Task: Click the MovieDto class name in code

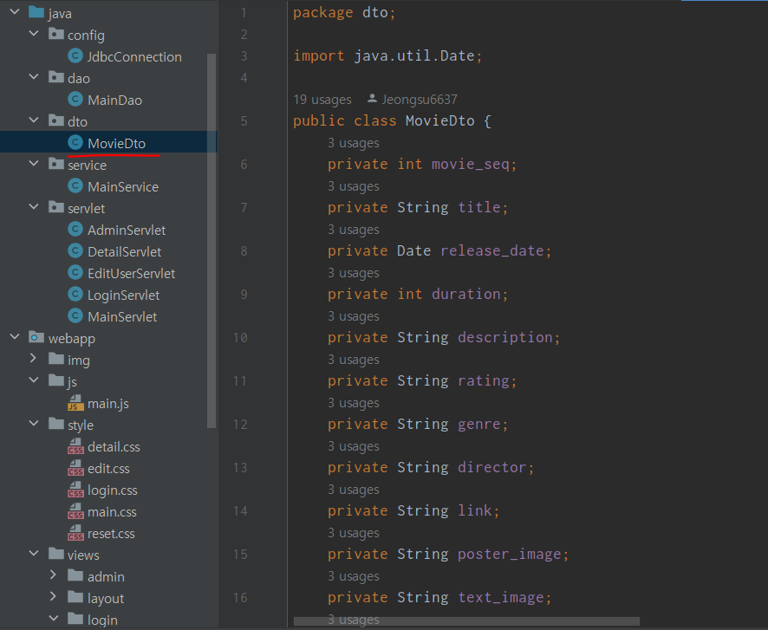Action: click(439, 121)
